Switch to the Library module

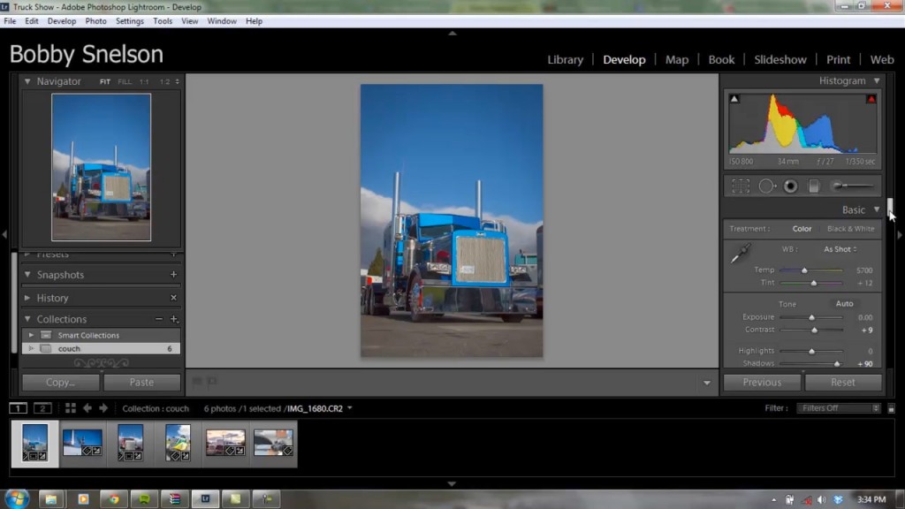[565, 59]
